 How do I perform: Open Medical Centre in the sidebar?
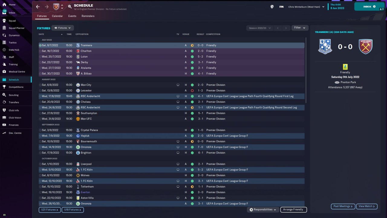click(x=17, y=72)
